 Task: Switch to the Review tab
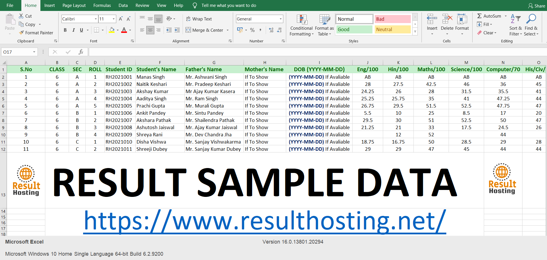142,5
